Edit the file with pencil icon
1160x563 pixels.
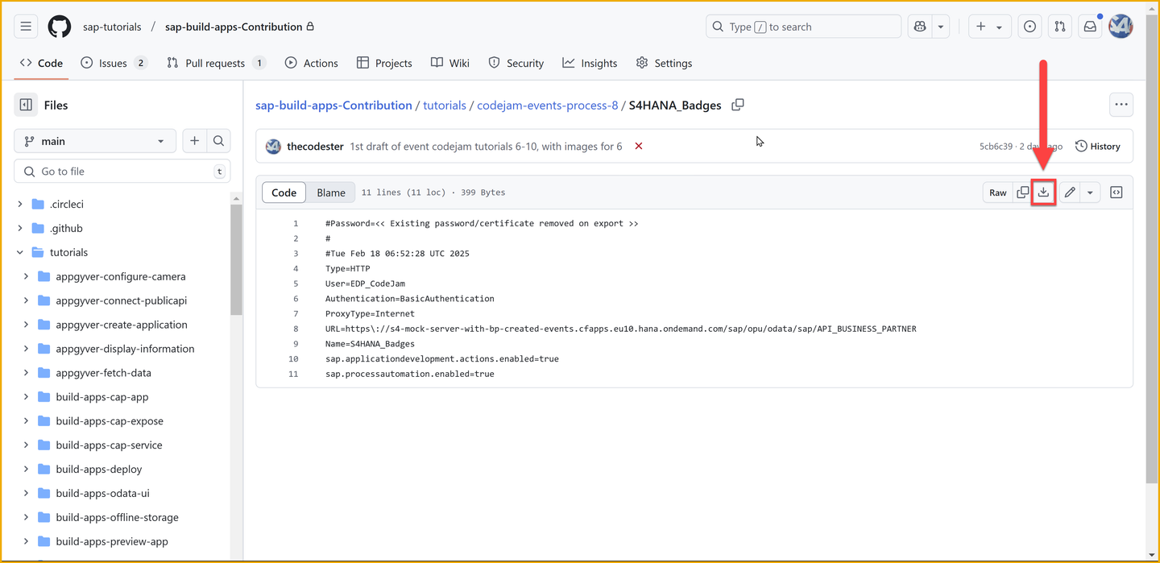click(x=1070, y=192)
